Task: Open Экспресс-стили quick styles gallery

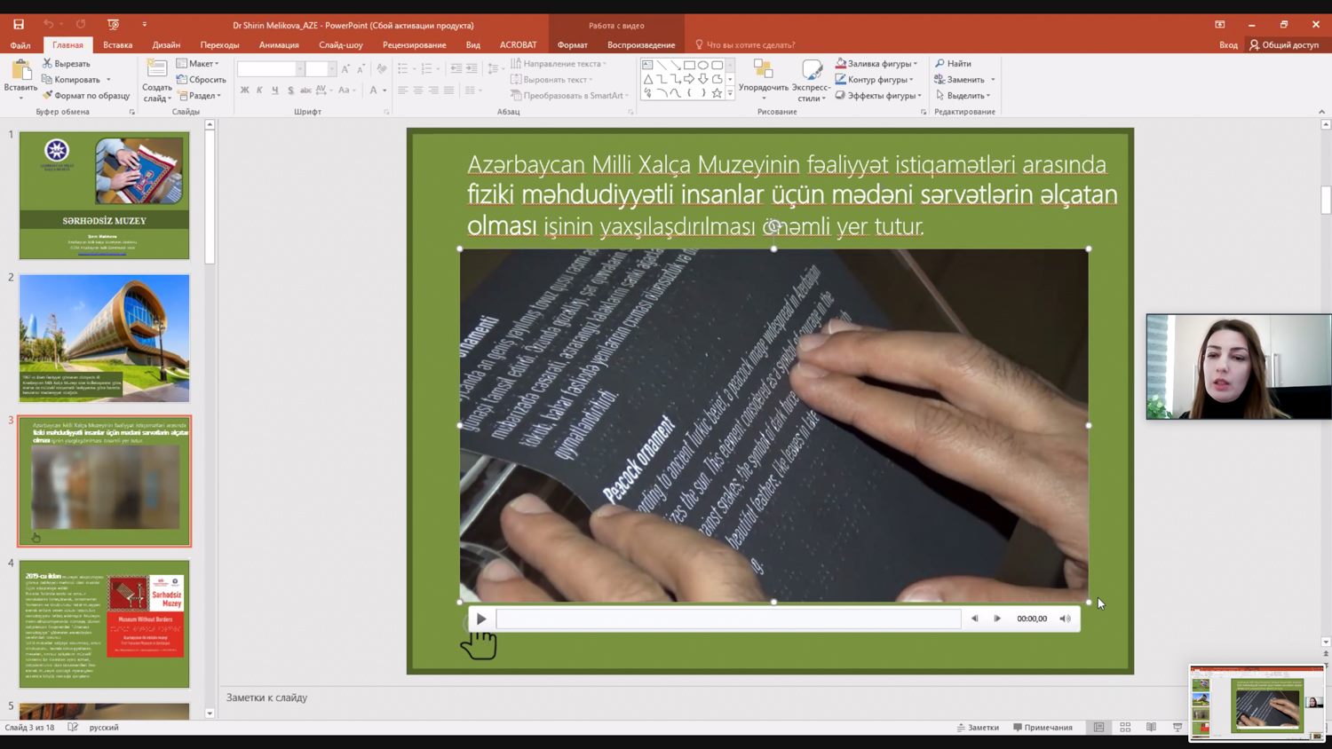Action: (x=810, y=80)
